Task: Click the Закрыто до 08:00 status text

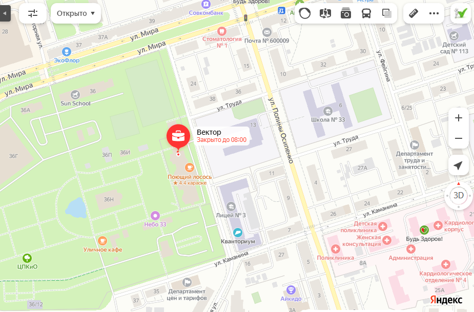Action: (x=221, y=140)
